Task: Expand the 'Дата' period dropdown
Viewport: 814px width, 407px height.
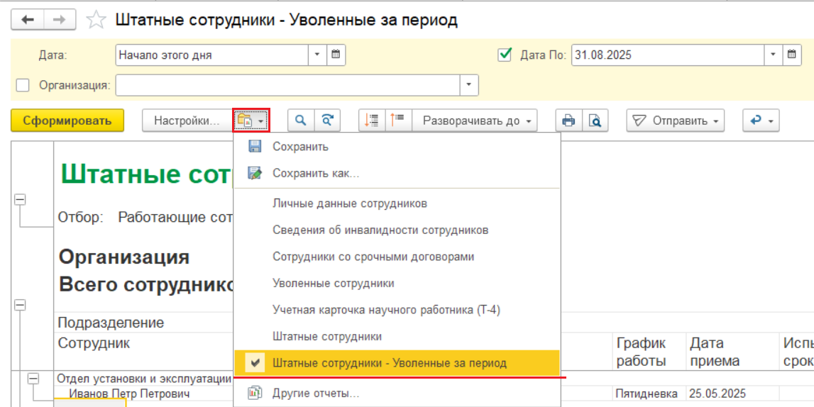Action: click(x=317, y=55)
